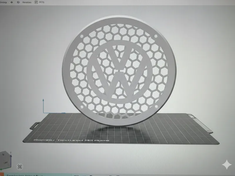The height and width of the screenshot is (176, 235).
Task: Click the view orientation cube
Action: (6, 160)
